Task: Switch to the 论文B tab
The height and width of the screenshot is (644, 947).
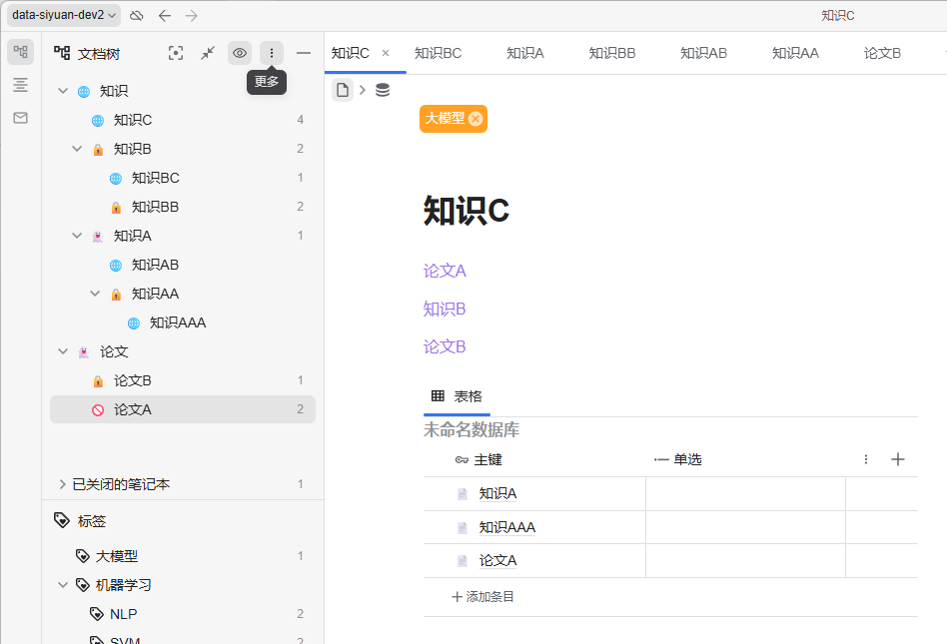Action: (882, 53)
